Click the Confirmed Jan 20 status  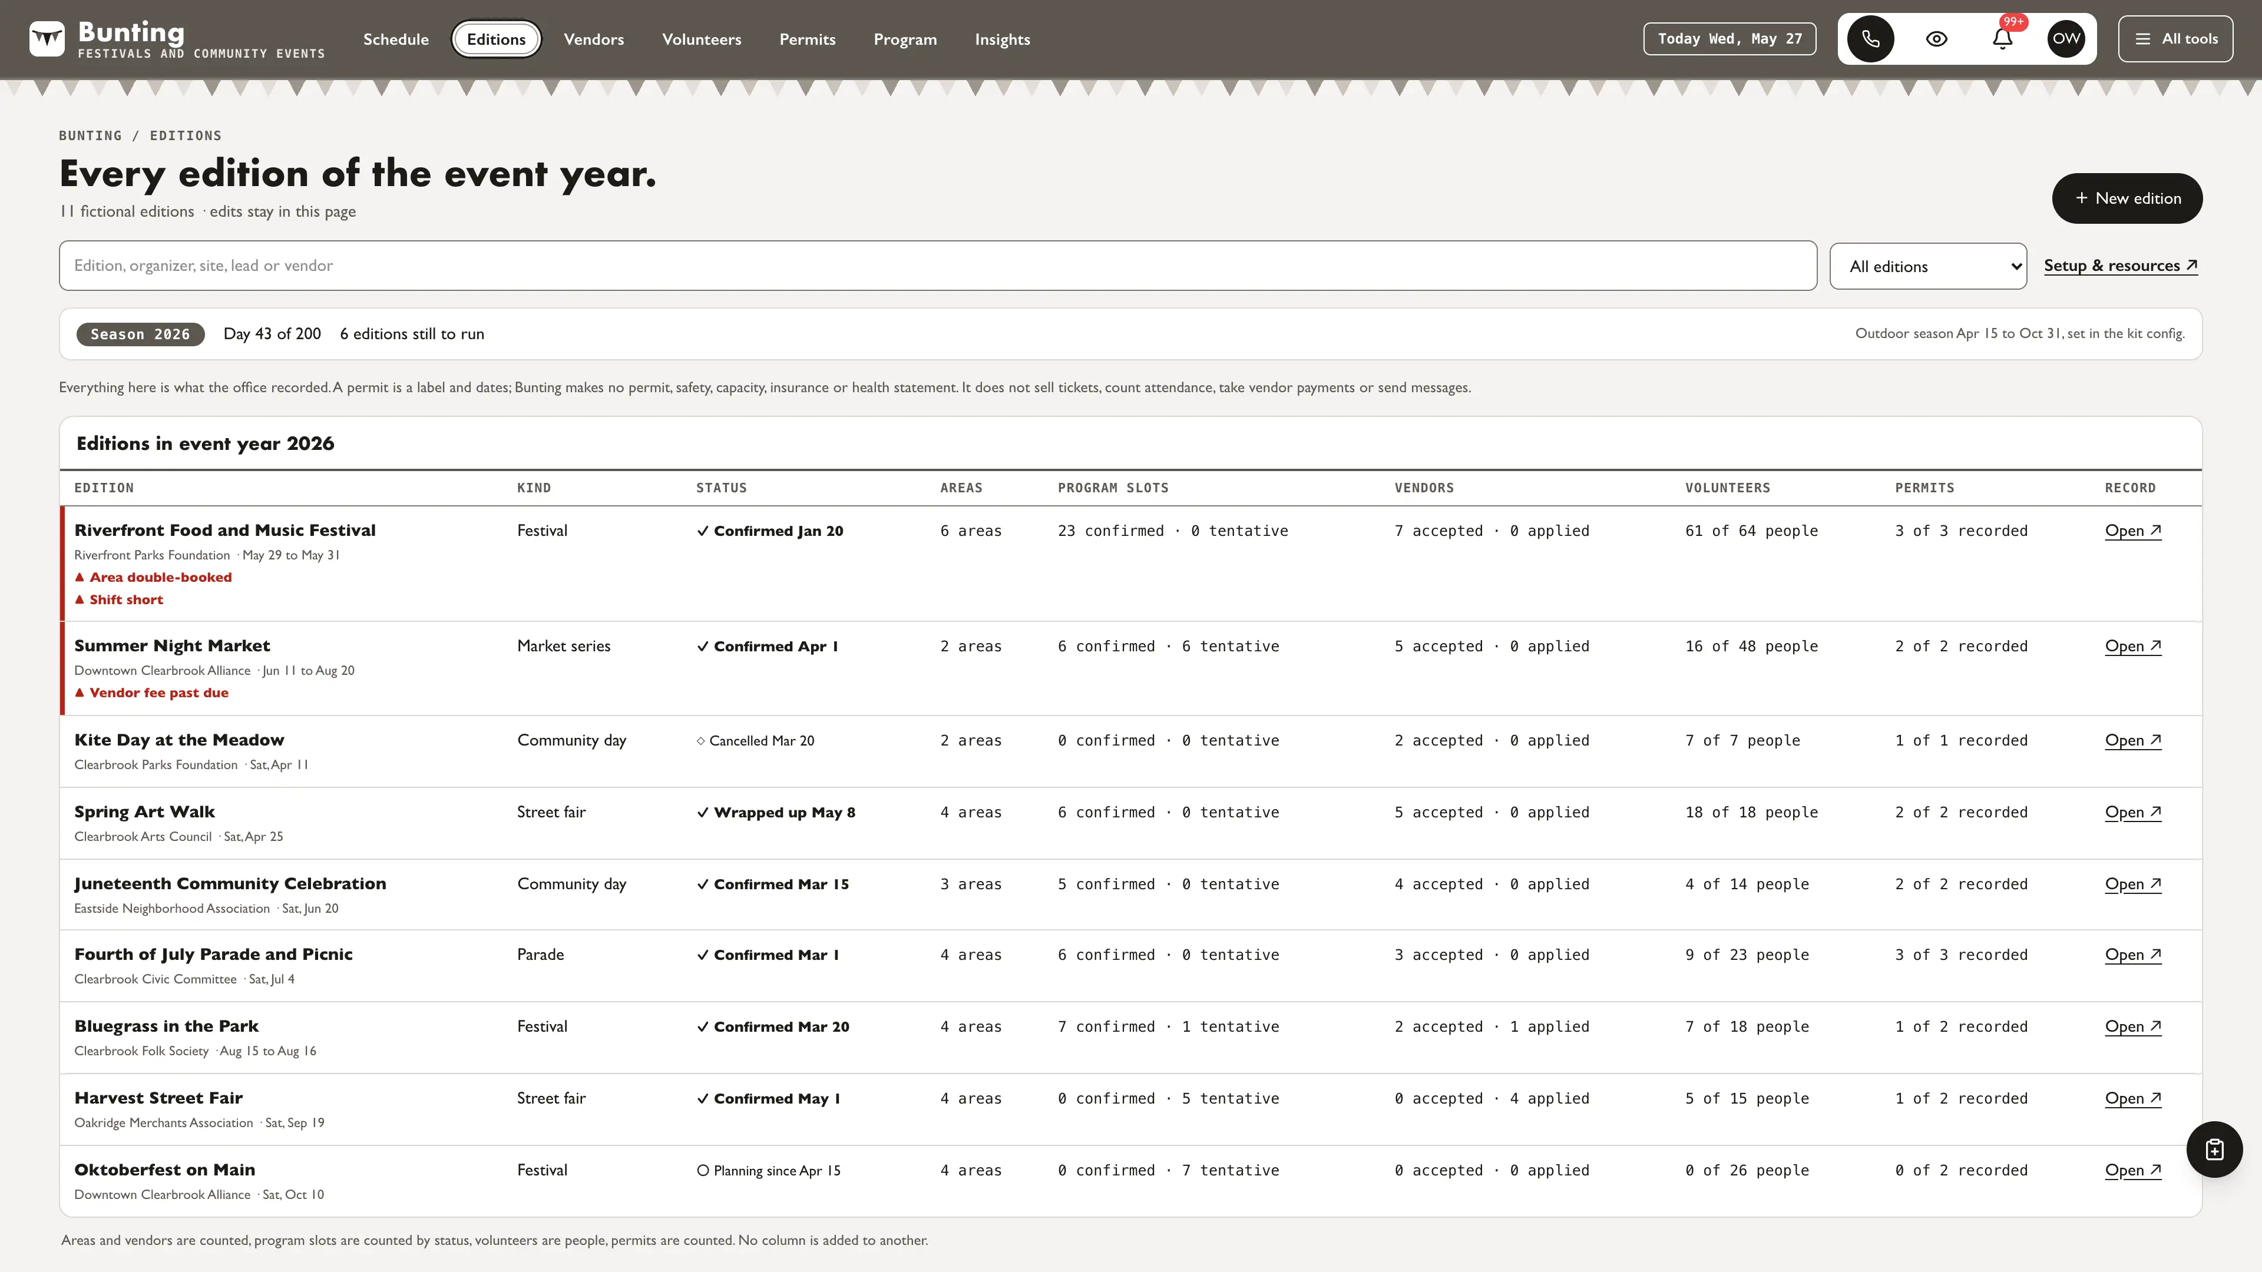coord(770,531)
